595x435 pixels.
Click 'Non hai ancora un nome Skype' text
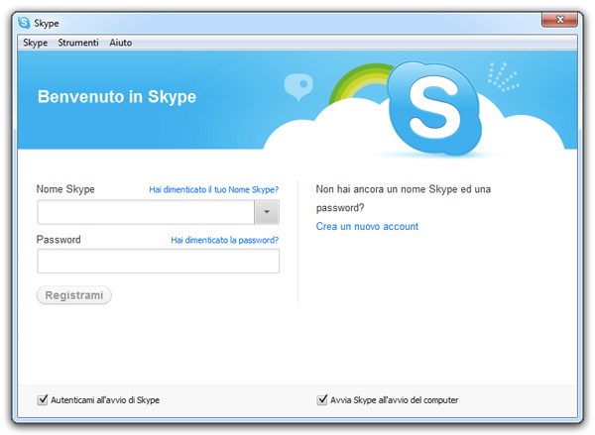(x=404, y=198)
